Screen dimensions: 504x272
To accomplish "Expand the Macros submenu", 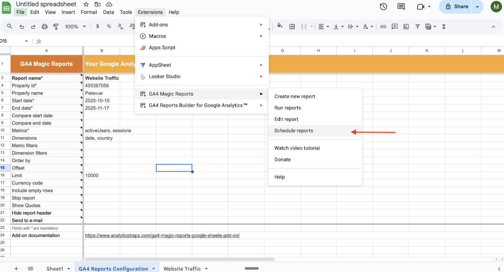I will point(202,36).
